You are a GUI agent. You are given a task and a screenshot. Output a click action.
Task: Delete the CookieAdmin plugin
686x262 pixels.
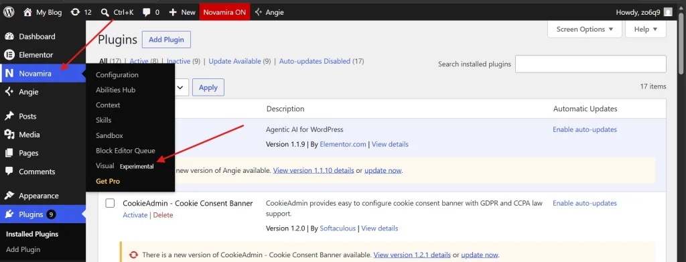(163, 215)
